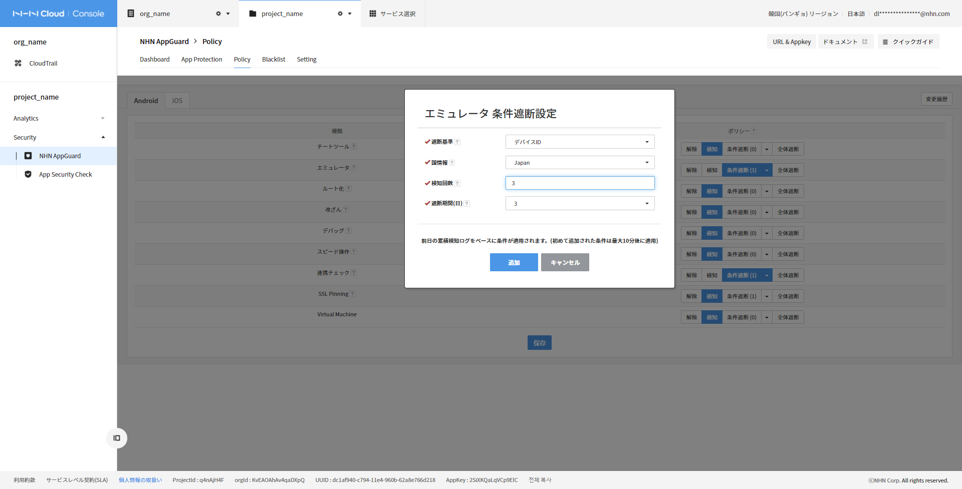This screenshot has width=962, height=489.
Task: Click the help icon beside SSL Pinning
Action: point(353,294)
